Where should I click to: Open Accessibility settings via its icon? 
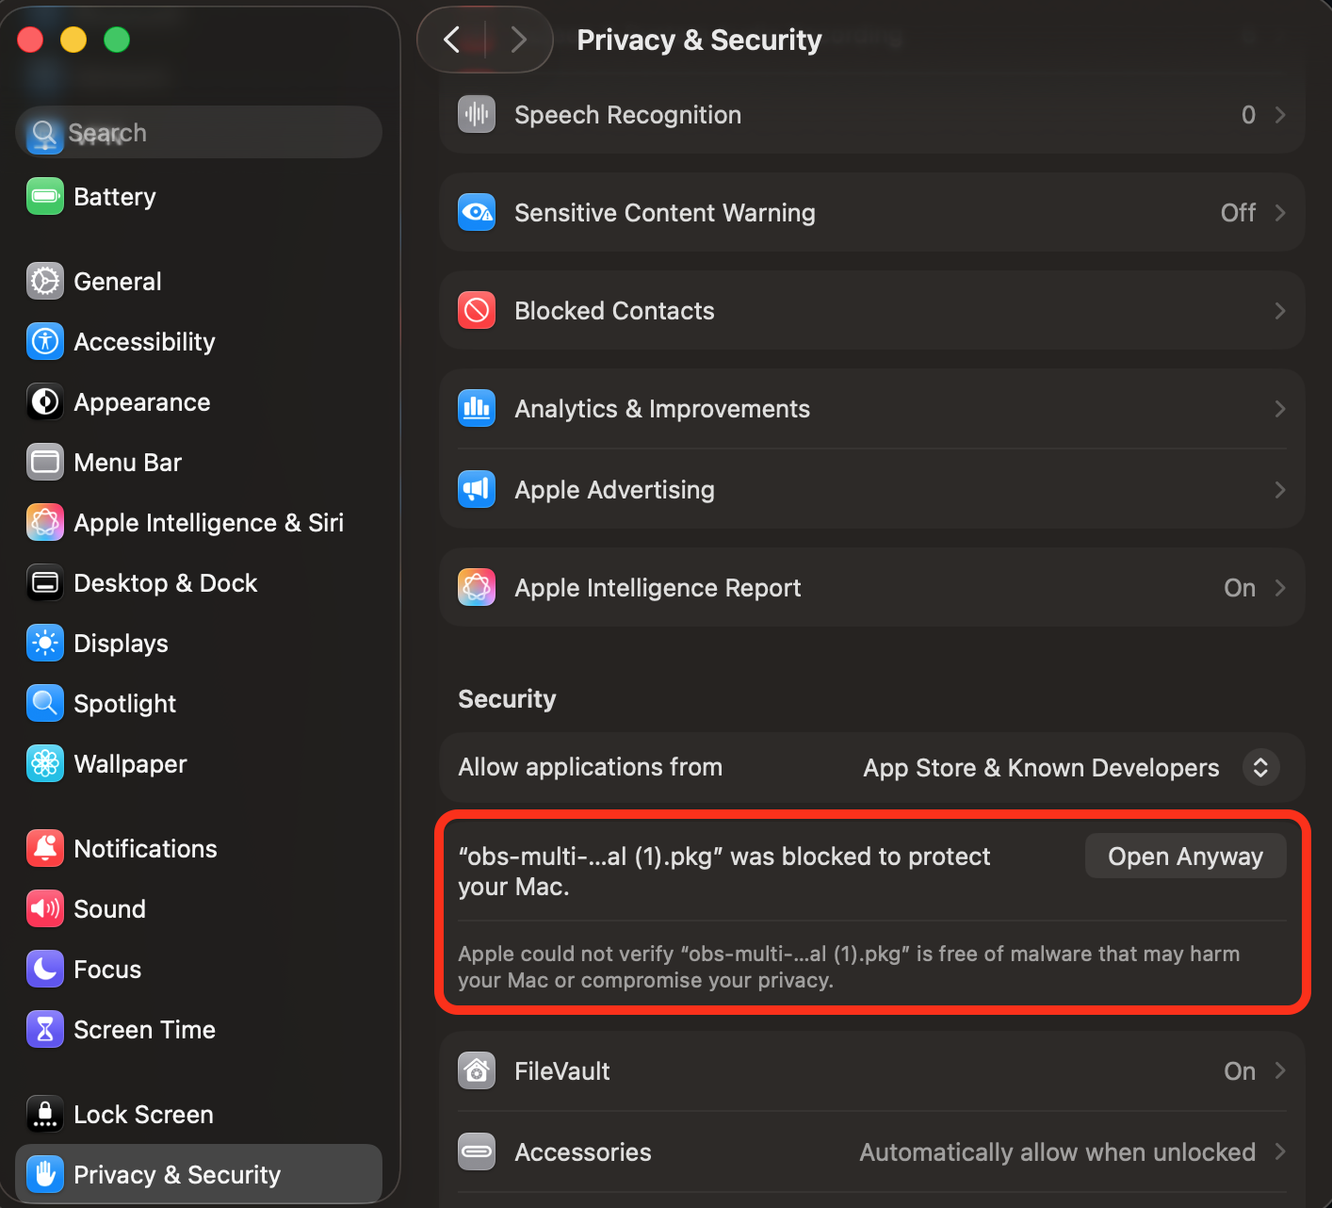tap(45, 342)
